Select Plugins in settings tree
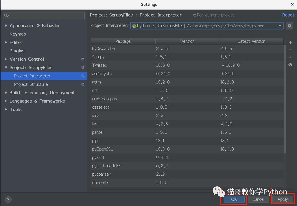Image resolution: width=297 pixels, height=206 pixels. (x=17, y=51)
